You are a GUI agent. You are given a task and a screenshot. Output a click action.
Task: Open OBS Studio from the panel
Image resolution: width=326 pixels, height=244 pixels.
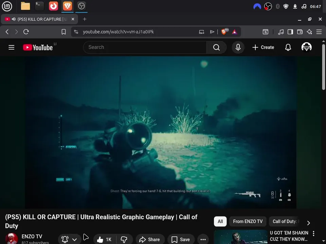coord(81,6)
